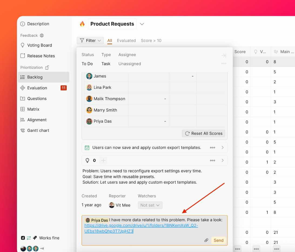Screen dimensions: 295x252
Task: Click Marry Smith's avatar
Action: click(x=89, y=110)
